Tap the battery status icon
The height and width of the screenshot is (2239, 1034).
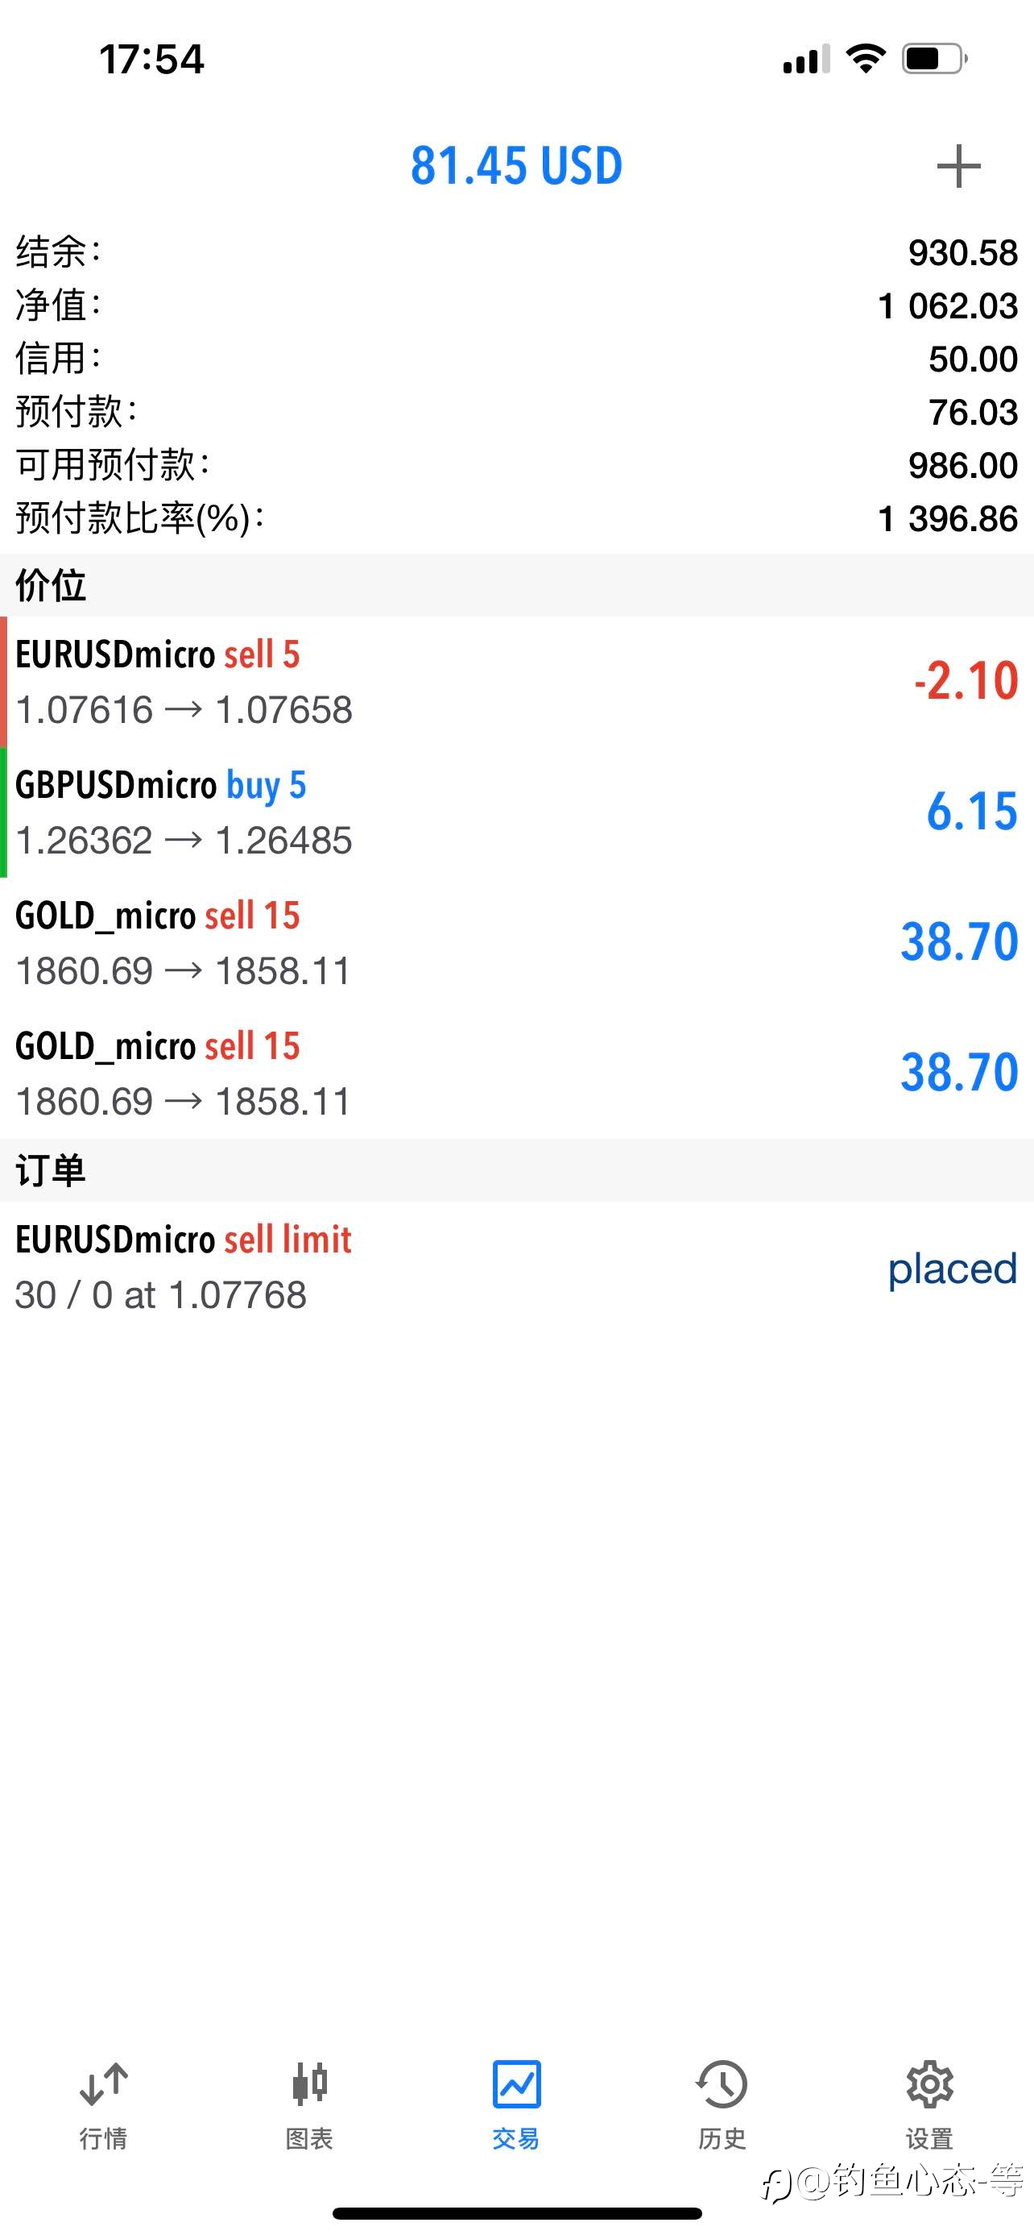coord(934,59)
